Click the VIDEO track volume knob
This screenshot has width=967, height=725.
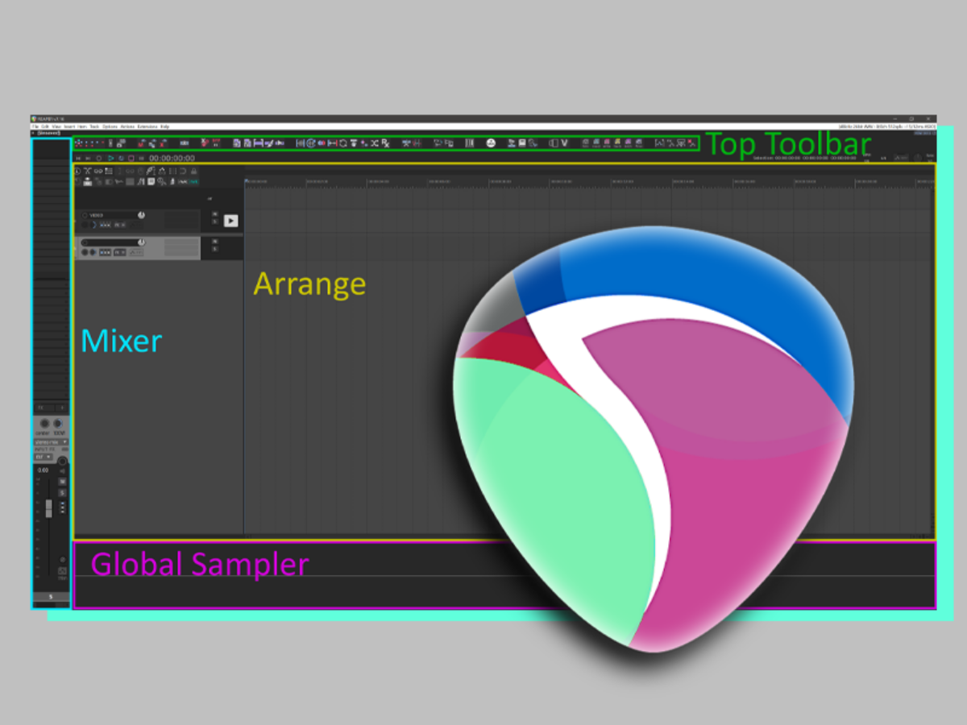pyautogui.click(x=141, y=215)
